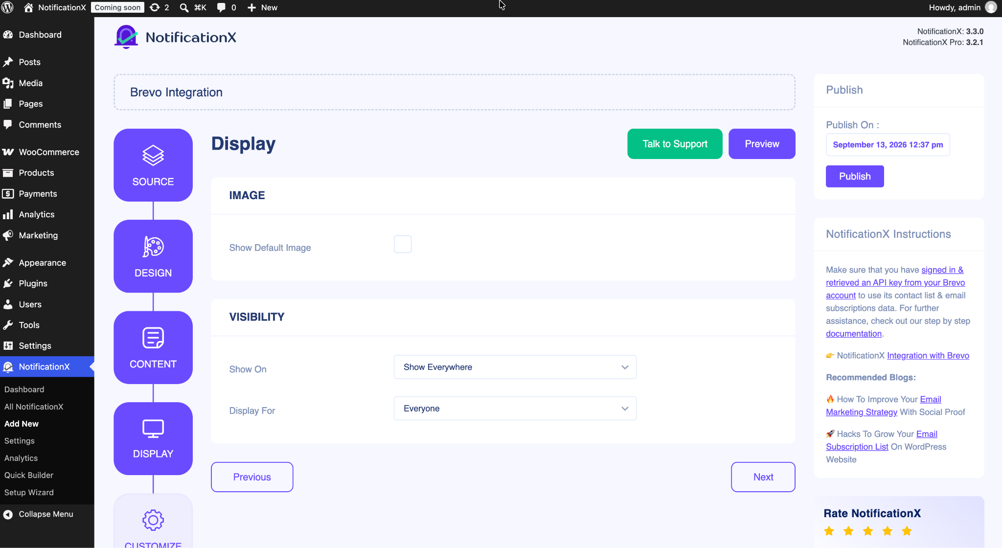Image resolution: width=1002 pixels, height=548 pixels.
Task: Open WooCommerce in the sidebar
Action: [x=47, y=152]
